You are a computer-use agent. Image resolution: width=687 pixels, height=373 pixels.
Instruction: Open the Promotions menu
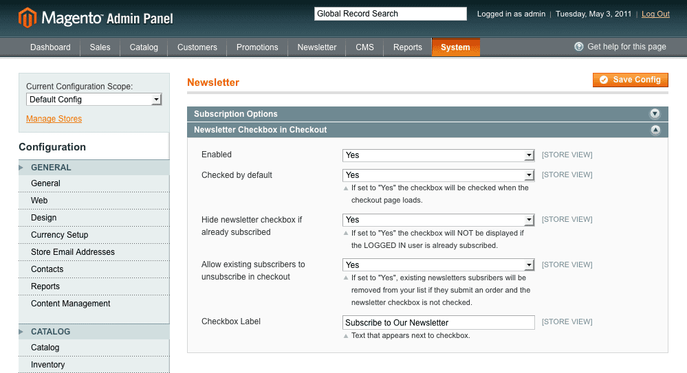257,47
